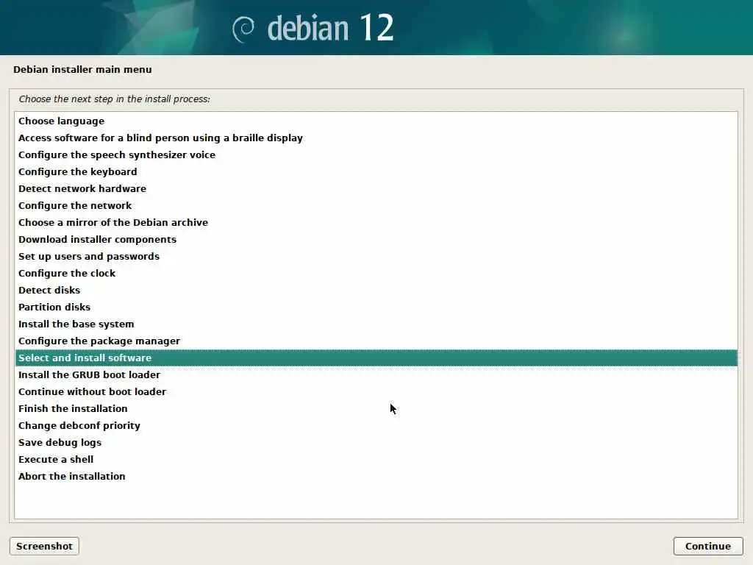Image resolution: width=753 pixels, height=565 pixels.
Task: Click the Continue button
Action: [708, 547]
